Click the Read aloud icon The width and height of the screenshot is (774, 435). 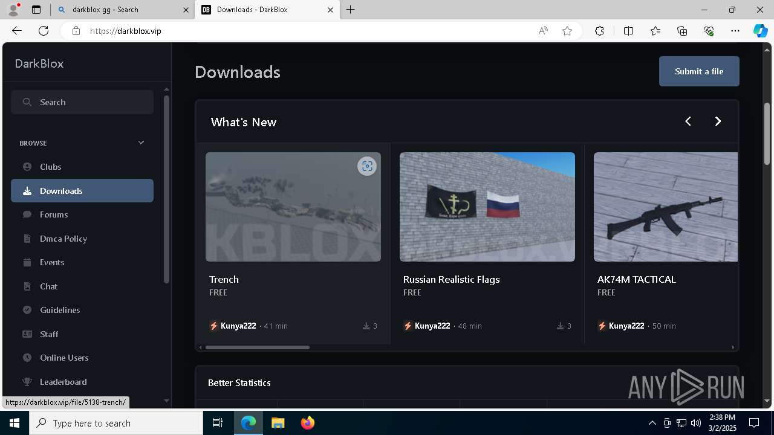click(x=543, y=31)
